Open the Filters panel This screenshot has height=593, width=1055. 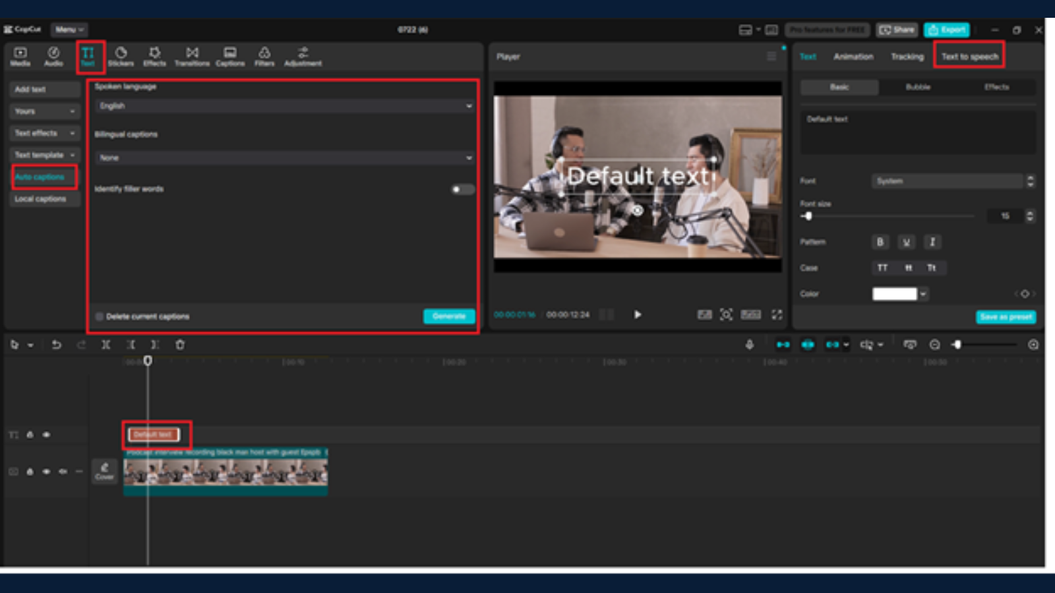pyautogui.click(x=264, y=57)
